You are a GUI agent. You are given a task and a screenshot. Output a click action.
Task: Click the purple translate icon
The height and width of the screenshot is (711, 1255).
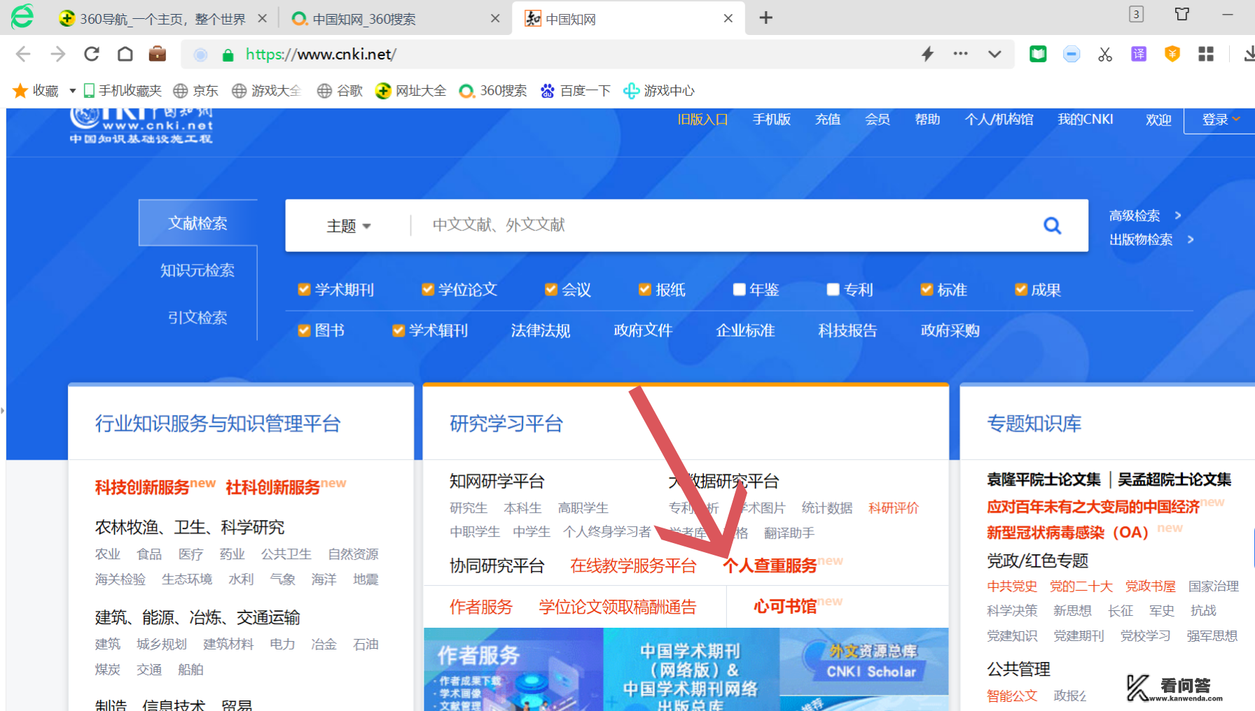1139,54
